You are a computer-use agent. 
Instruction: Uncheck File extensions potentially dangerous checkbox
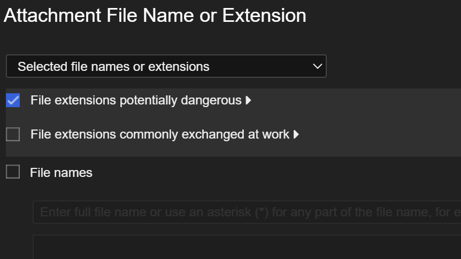pos(13,100)
